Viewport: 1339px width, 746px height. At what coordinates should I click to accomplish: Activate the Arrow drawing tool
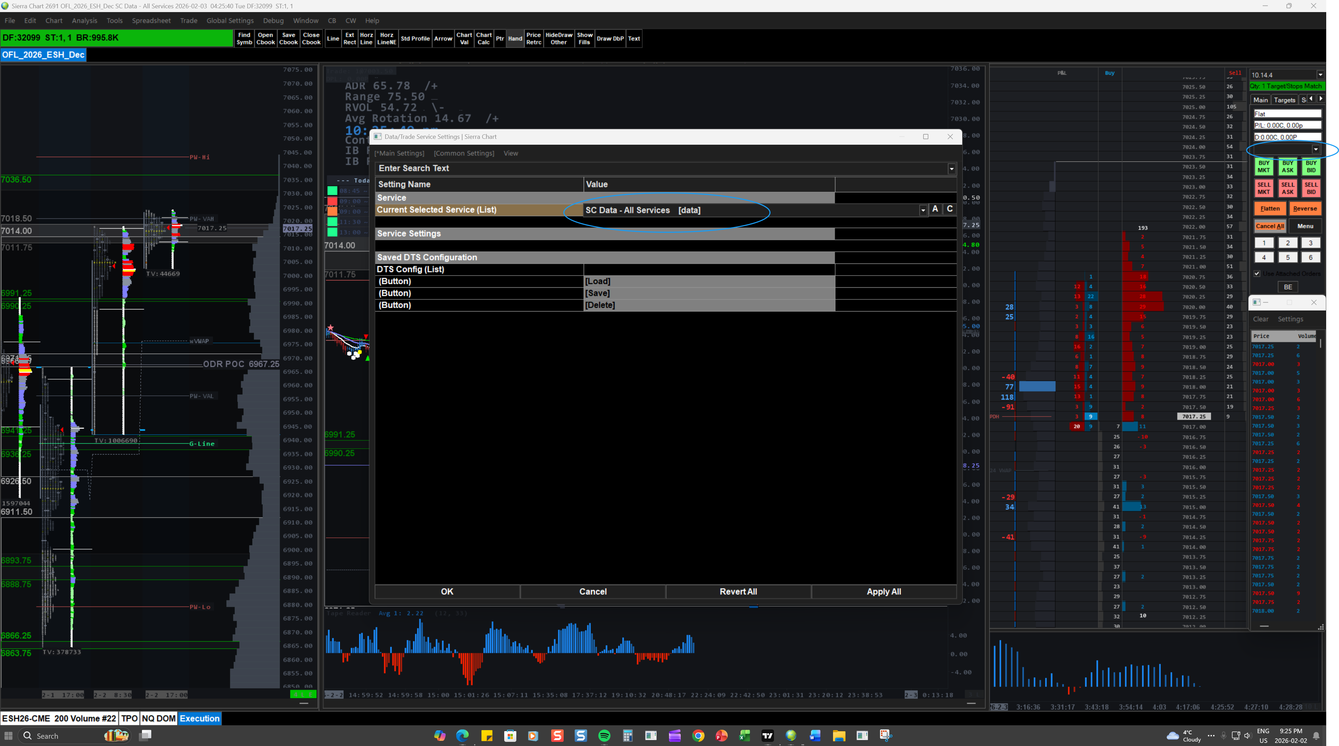pyautogui.click(x=443, y=38)
